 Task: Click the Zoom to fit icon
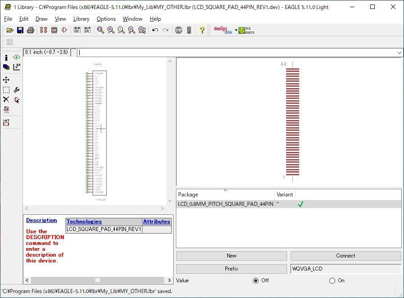100,30
